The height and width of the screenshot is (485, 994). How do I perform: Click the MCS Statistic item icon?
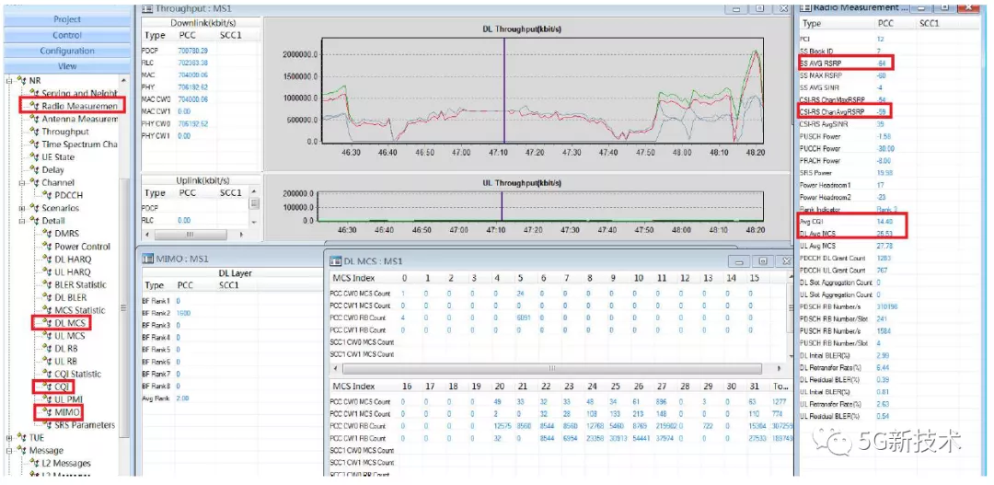(x=47, y=310)
